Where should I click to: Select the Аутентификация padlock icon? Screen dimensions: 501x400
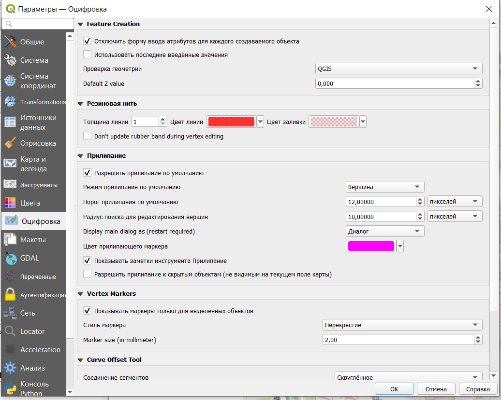10,295
